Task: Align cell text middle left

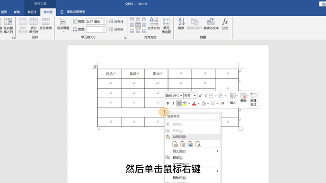Action: click(132, 25)
